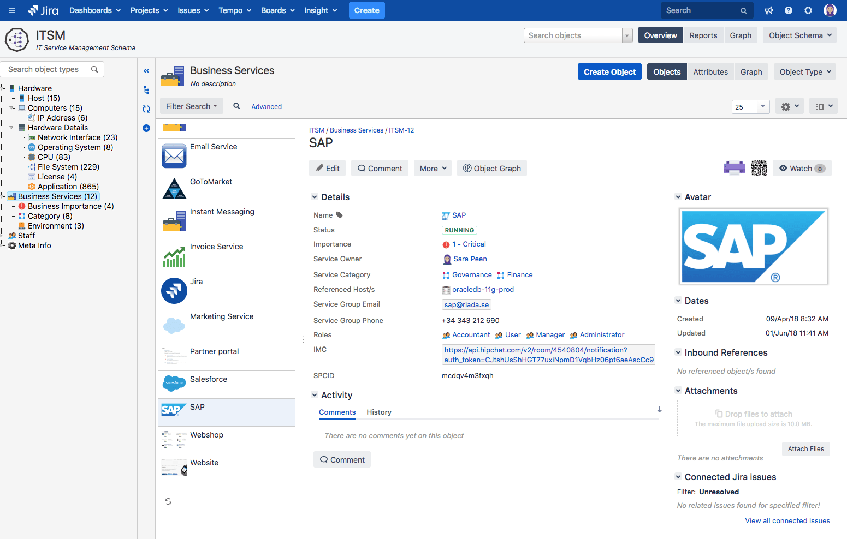This screenshot has width=847, height=539.
Task: Open the feedback megaphone icon
Action: 769,10
